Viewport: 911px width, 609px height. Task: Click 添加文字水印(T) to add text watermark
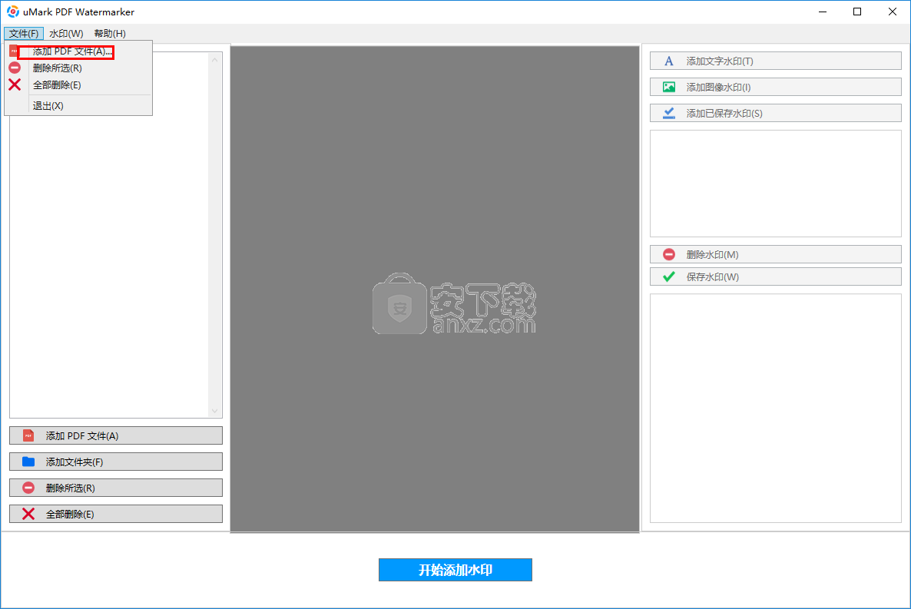point(776,61)
